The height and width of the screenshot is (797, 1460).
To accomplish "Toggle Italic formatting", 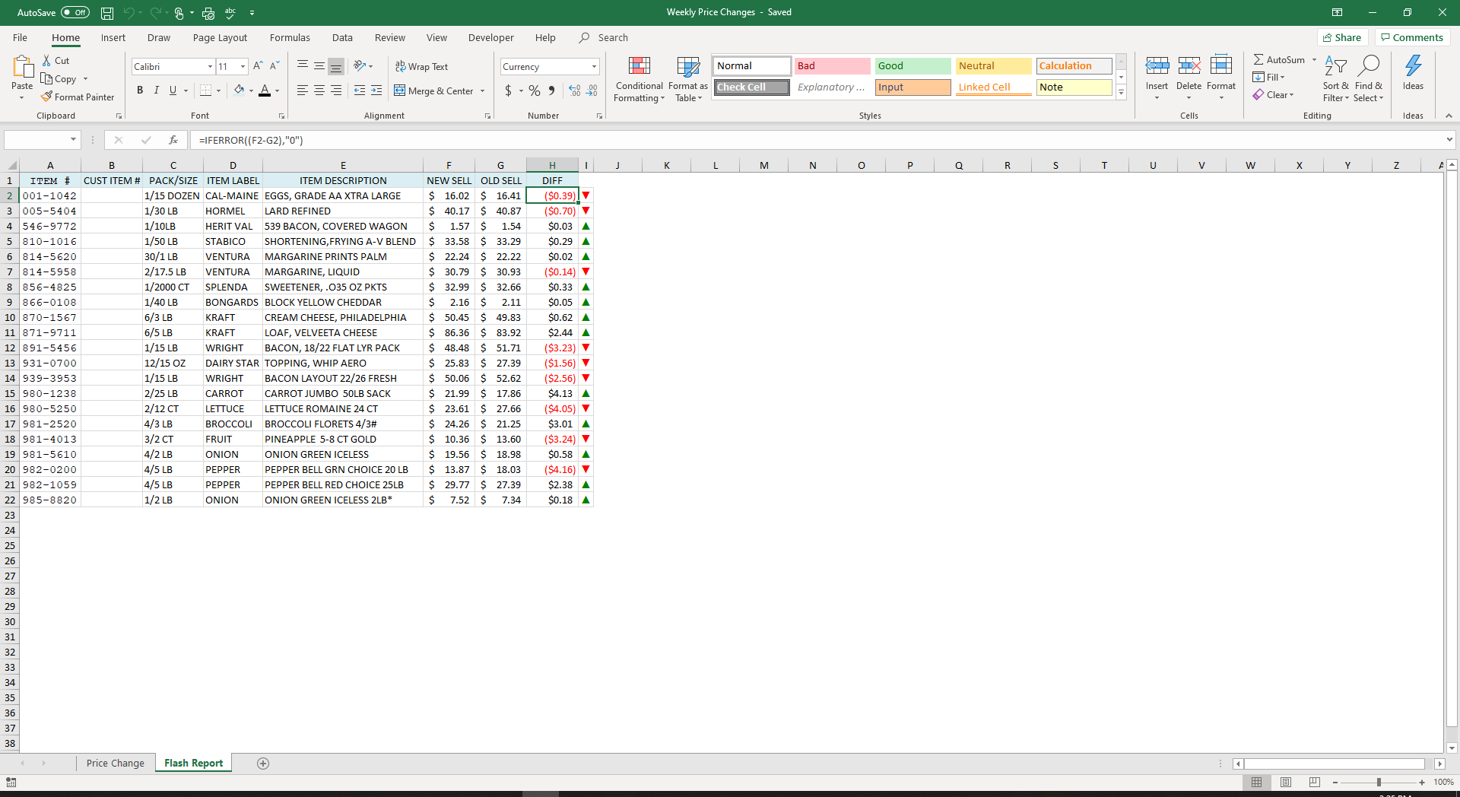I will (x=157, y=90).
